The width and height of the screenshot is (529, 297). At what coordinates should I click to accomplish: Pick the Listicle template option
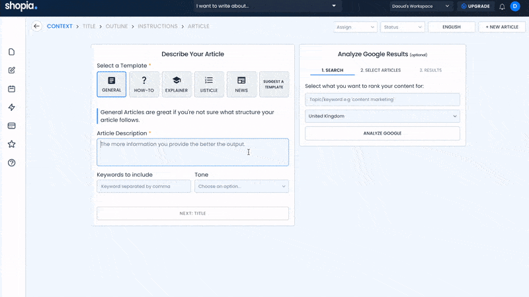pos(208,84)
